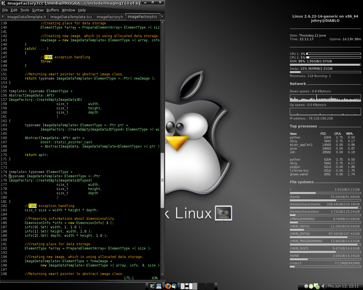Click the CPU 1 usage bar
The height and width of the screenshot is (290, 363).
pyautogui.click(x=334, y=54)
